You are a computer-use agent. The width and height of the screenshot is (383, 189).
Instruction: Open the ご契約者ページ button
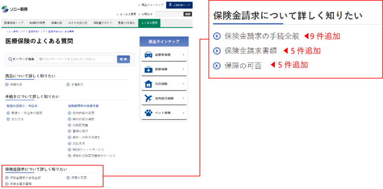coord(179,5)
